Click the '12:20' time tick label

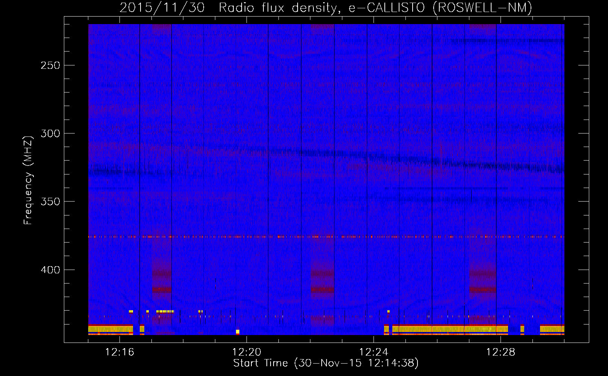click(x=247, y=352)
